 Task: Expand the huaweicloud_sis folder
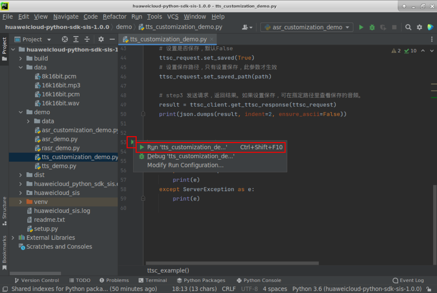[21, 193]
